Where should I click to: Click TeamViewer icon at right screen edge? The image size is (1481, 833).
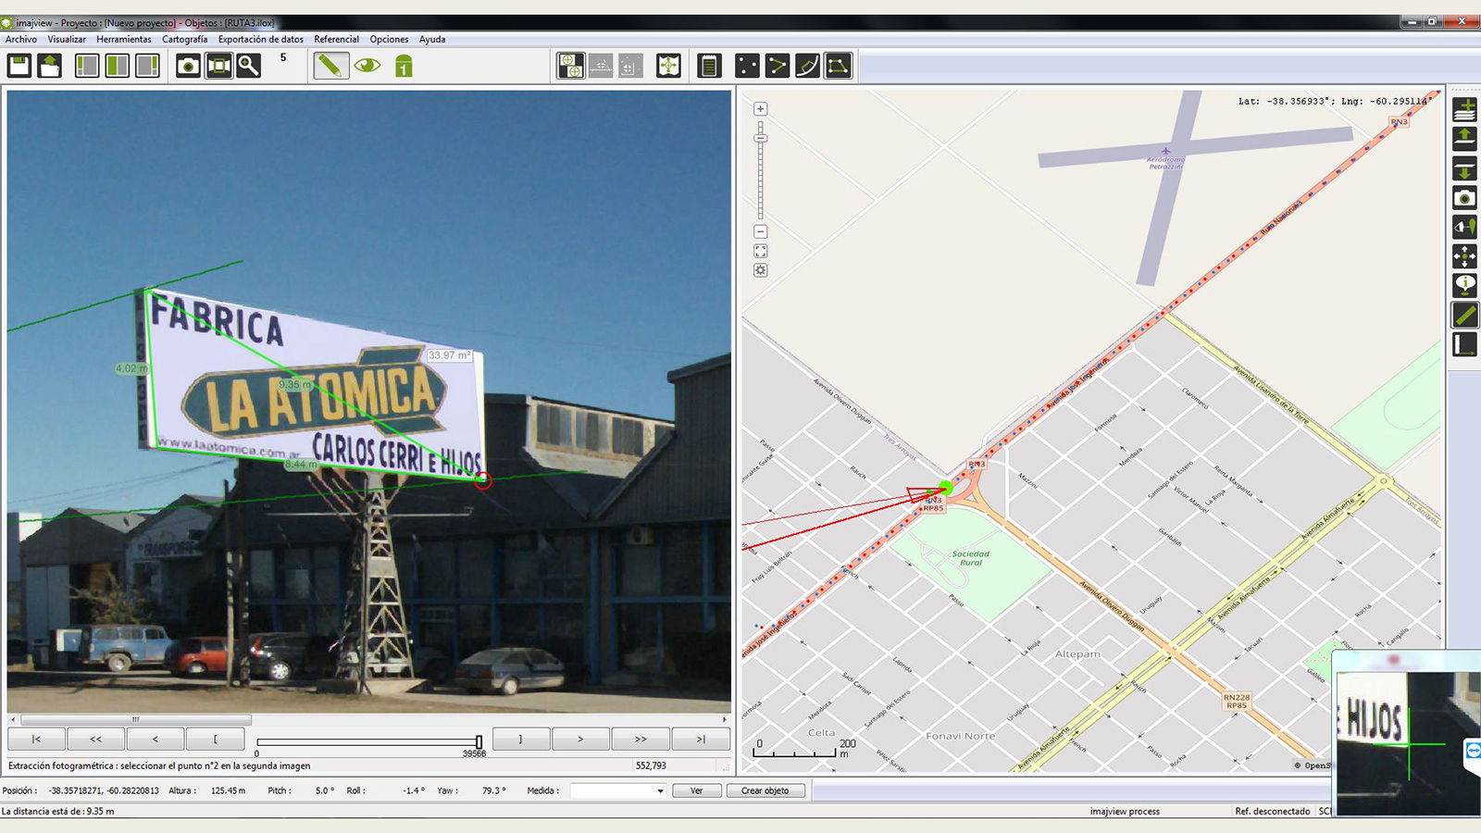click(1473, 751)
